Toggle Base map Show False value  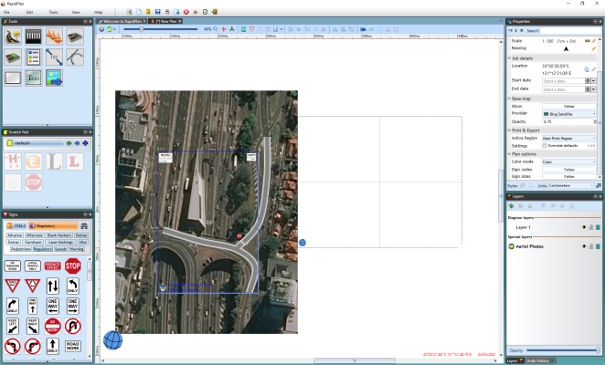click(x=569, y=107)
